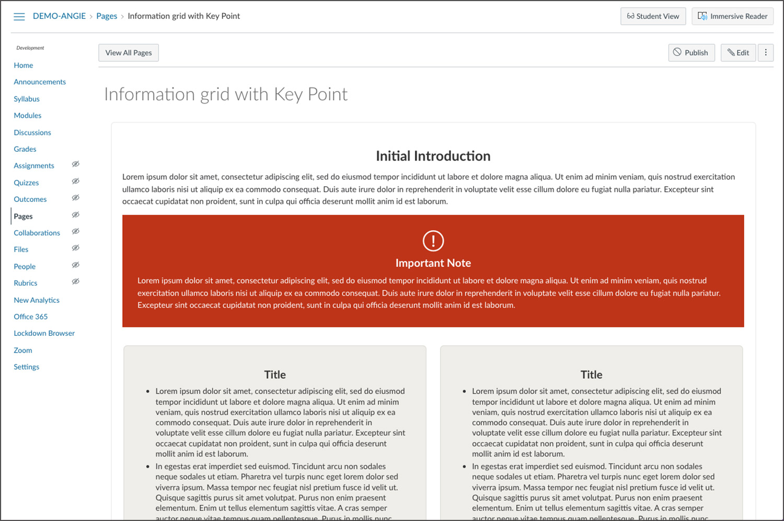The width and height of the screenshot is (784, 521).
Task: Switch to Student View
Action: pyautogui.click(x=653, y=16)
